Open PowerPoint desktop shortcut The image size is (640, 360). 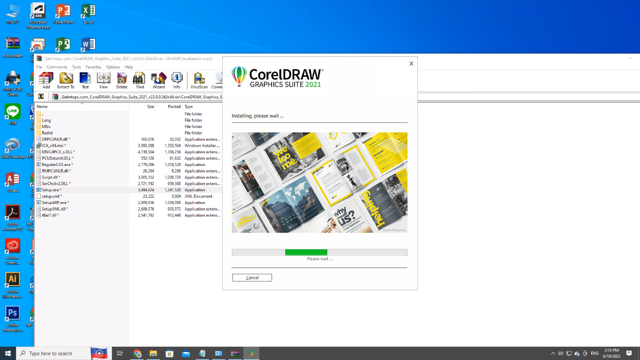(63, 14)
